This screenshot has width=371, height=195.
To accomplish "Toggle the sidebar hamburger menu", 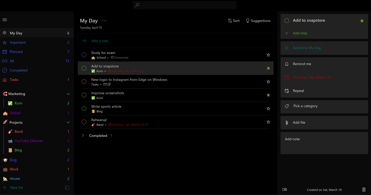I will pyautogui.click(x=5, y=20).
